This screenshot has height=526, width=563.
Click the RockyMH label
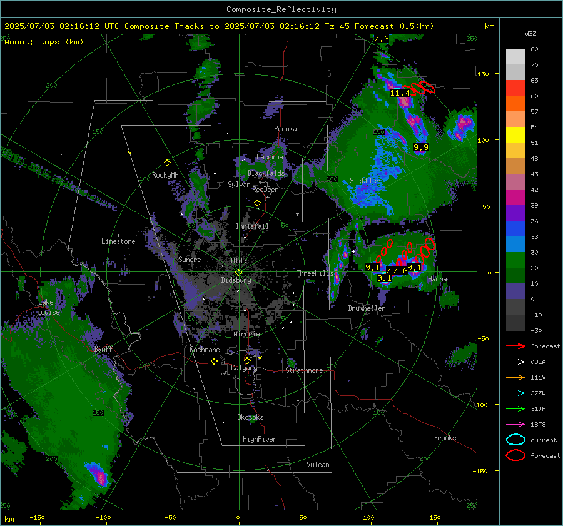click(165, 175)
